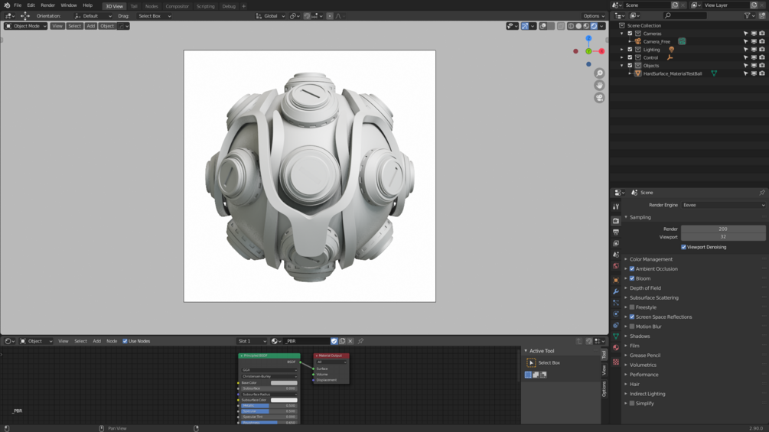Toggle viewport gizmos display icon

525,26
